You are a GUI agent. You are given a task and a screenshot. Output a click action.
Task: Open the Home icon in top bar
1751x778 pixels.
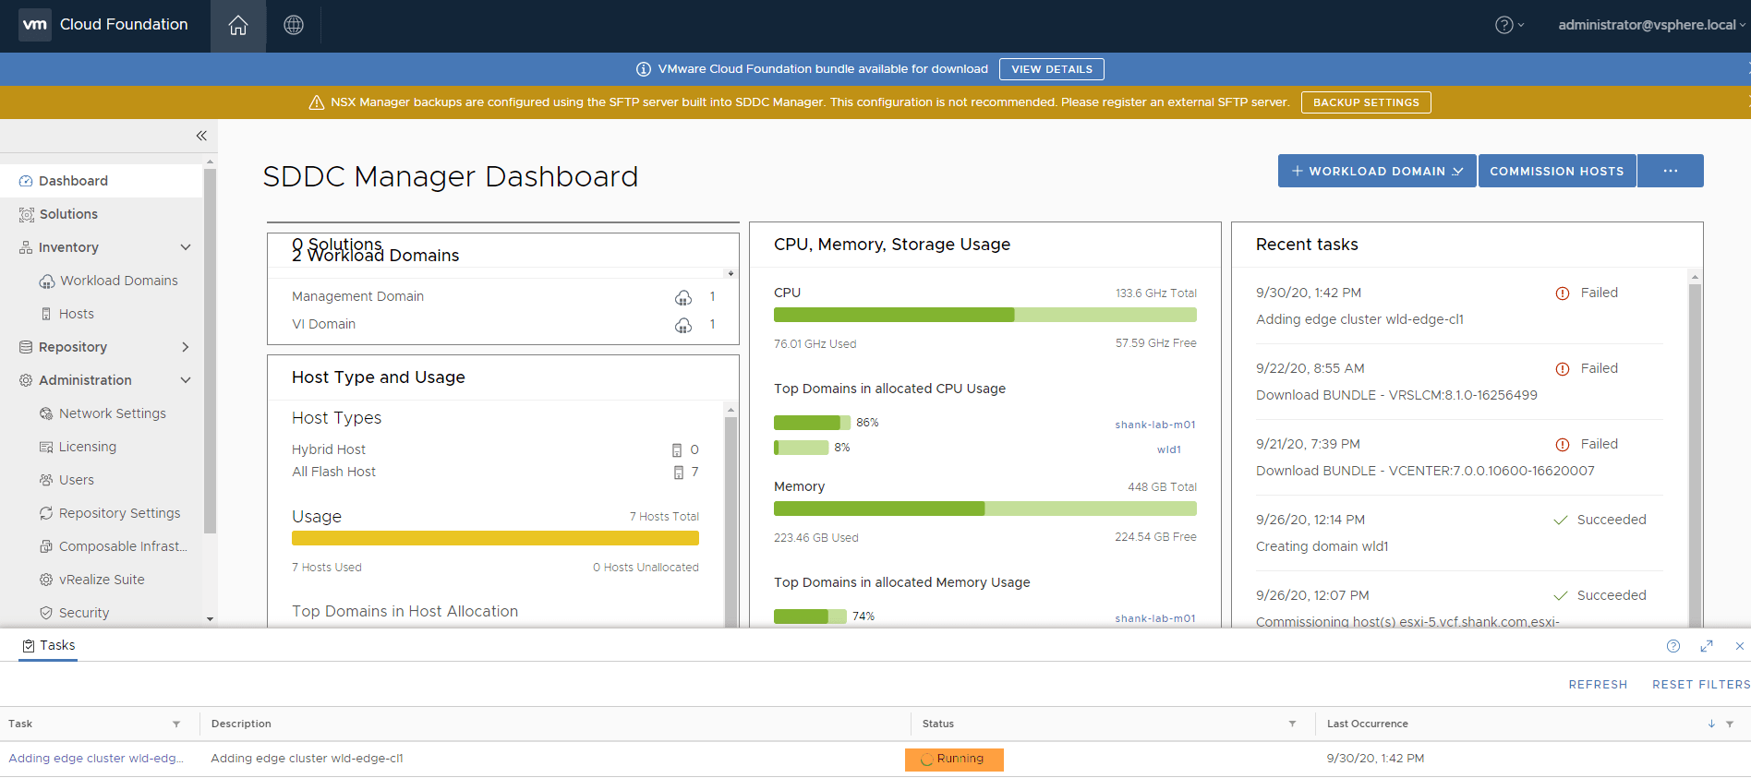click(x=238, y=25)
